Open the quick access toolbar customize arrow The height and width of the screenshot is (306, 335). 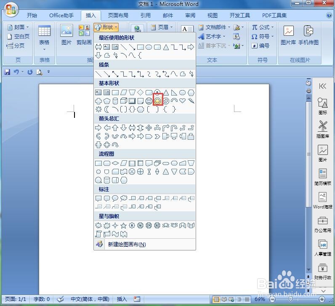tap(49, 72)
